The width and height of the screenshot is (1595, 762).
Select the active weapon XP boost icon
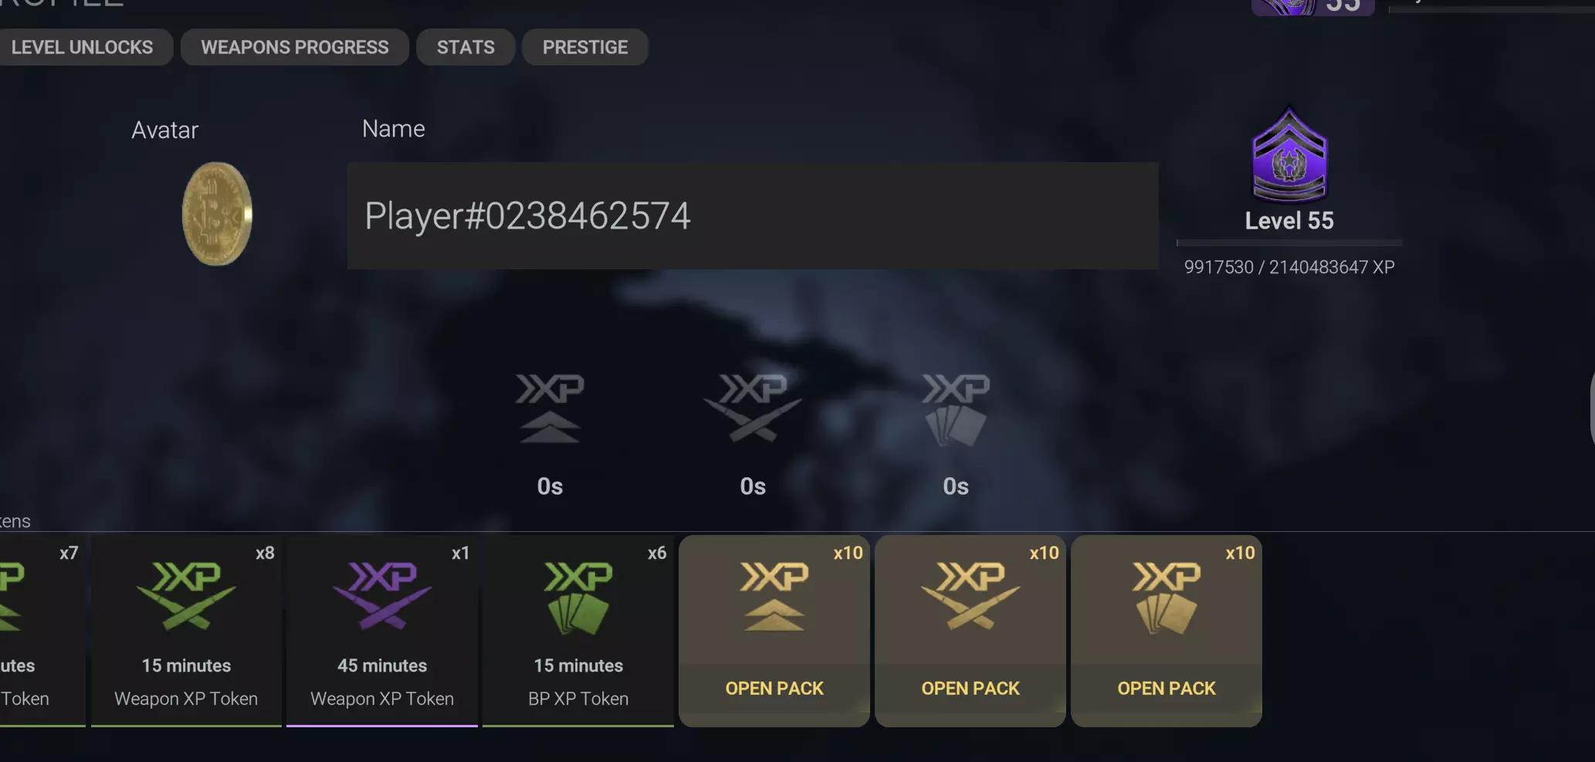coord(753,408)
